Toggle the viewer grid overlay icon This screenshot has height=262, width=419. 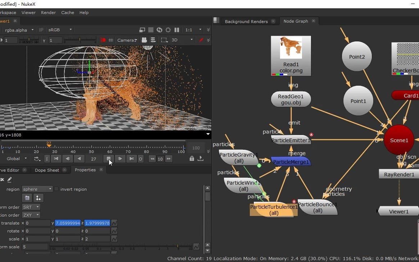(111, 40)
